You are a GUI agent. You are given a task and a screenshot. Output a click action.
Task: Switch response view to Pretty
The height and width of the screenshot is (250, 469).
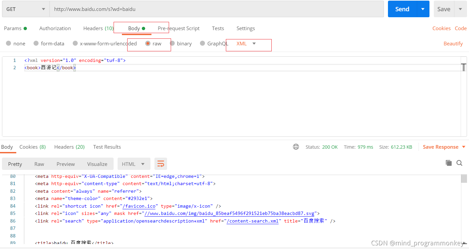15,164
